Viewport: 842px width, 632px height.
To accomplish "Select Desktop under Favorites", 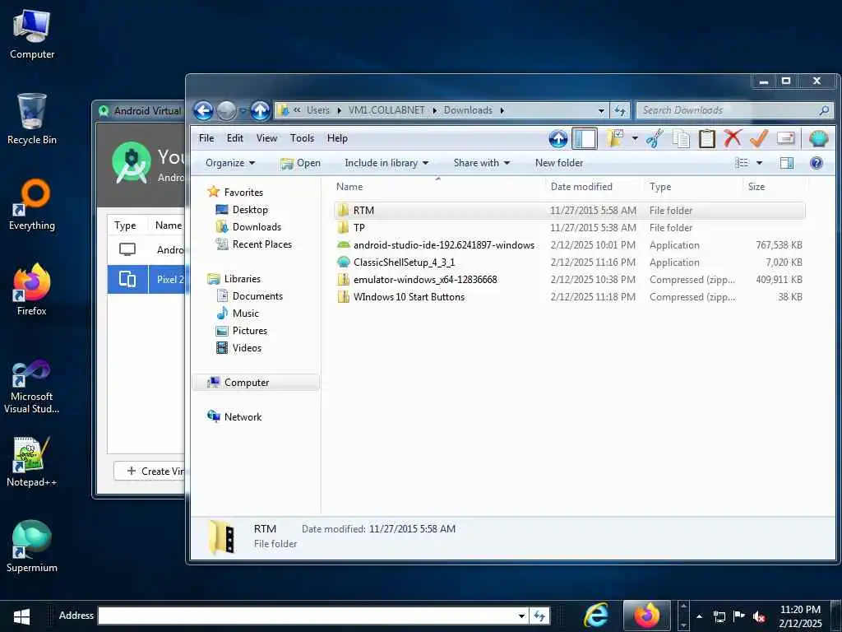I will point(242,210).
